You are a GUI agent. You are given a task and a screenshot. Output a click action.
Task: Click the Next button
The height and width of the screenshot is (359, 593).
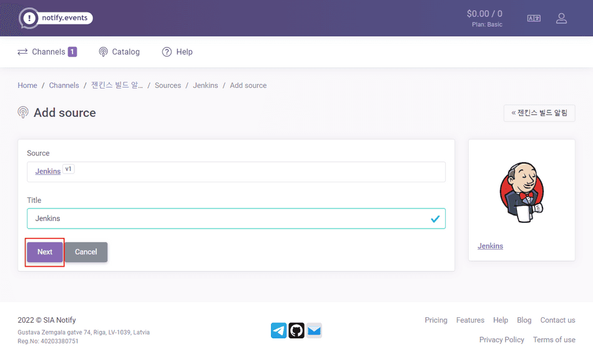point(44,252)
